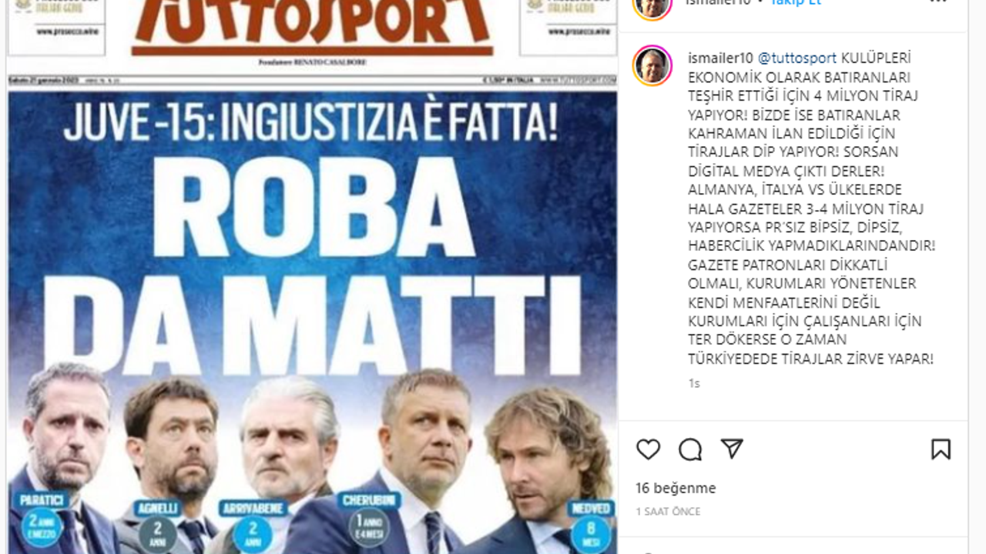This screenshot has height=554, width=986.
Task: Like the post with heart icon
Action: coord(648,449)
